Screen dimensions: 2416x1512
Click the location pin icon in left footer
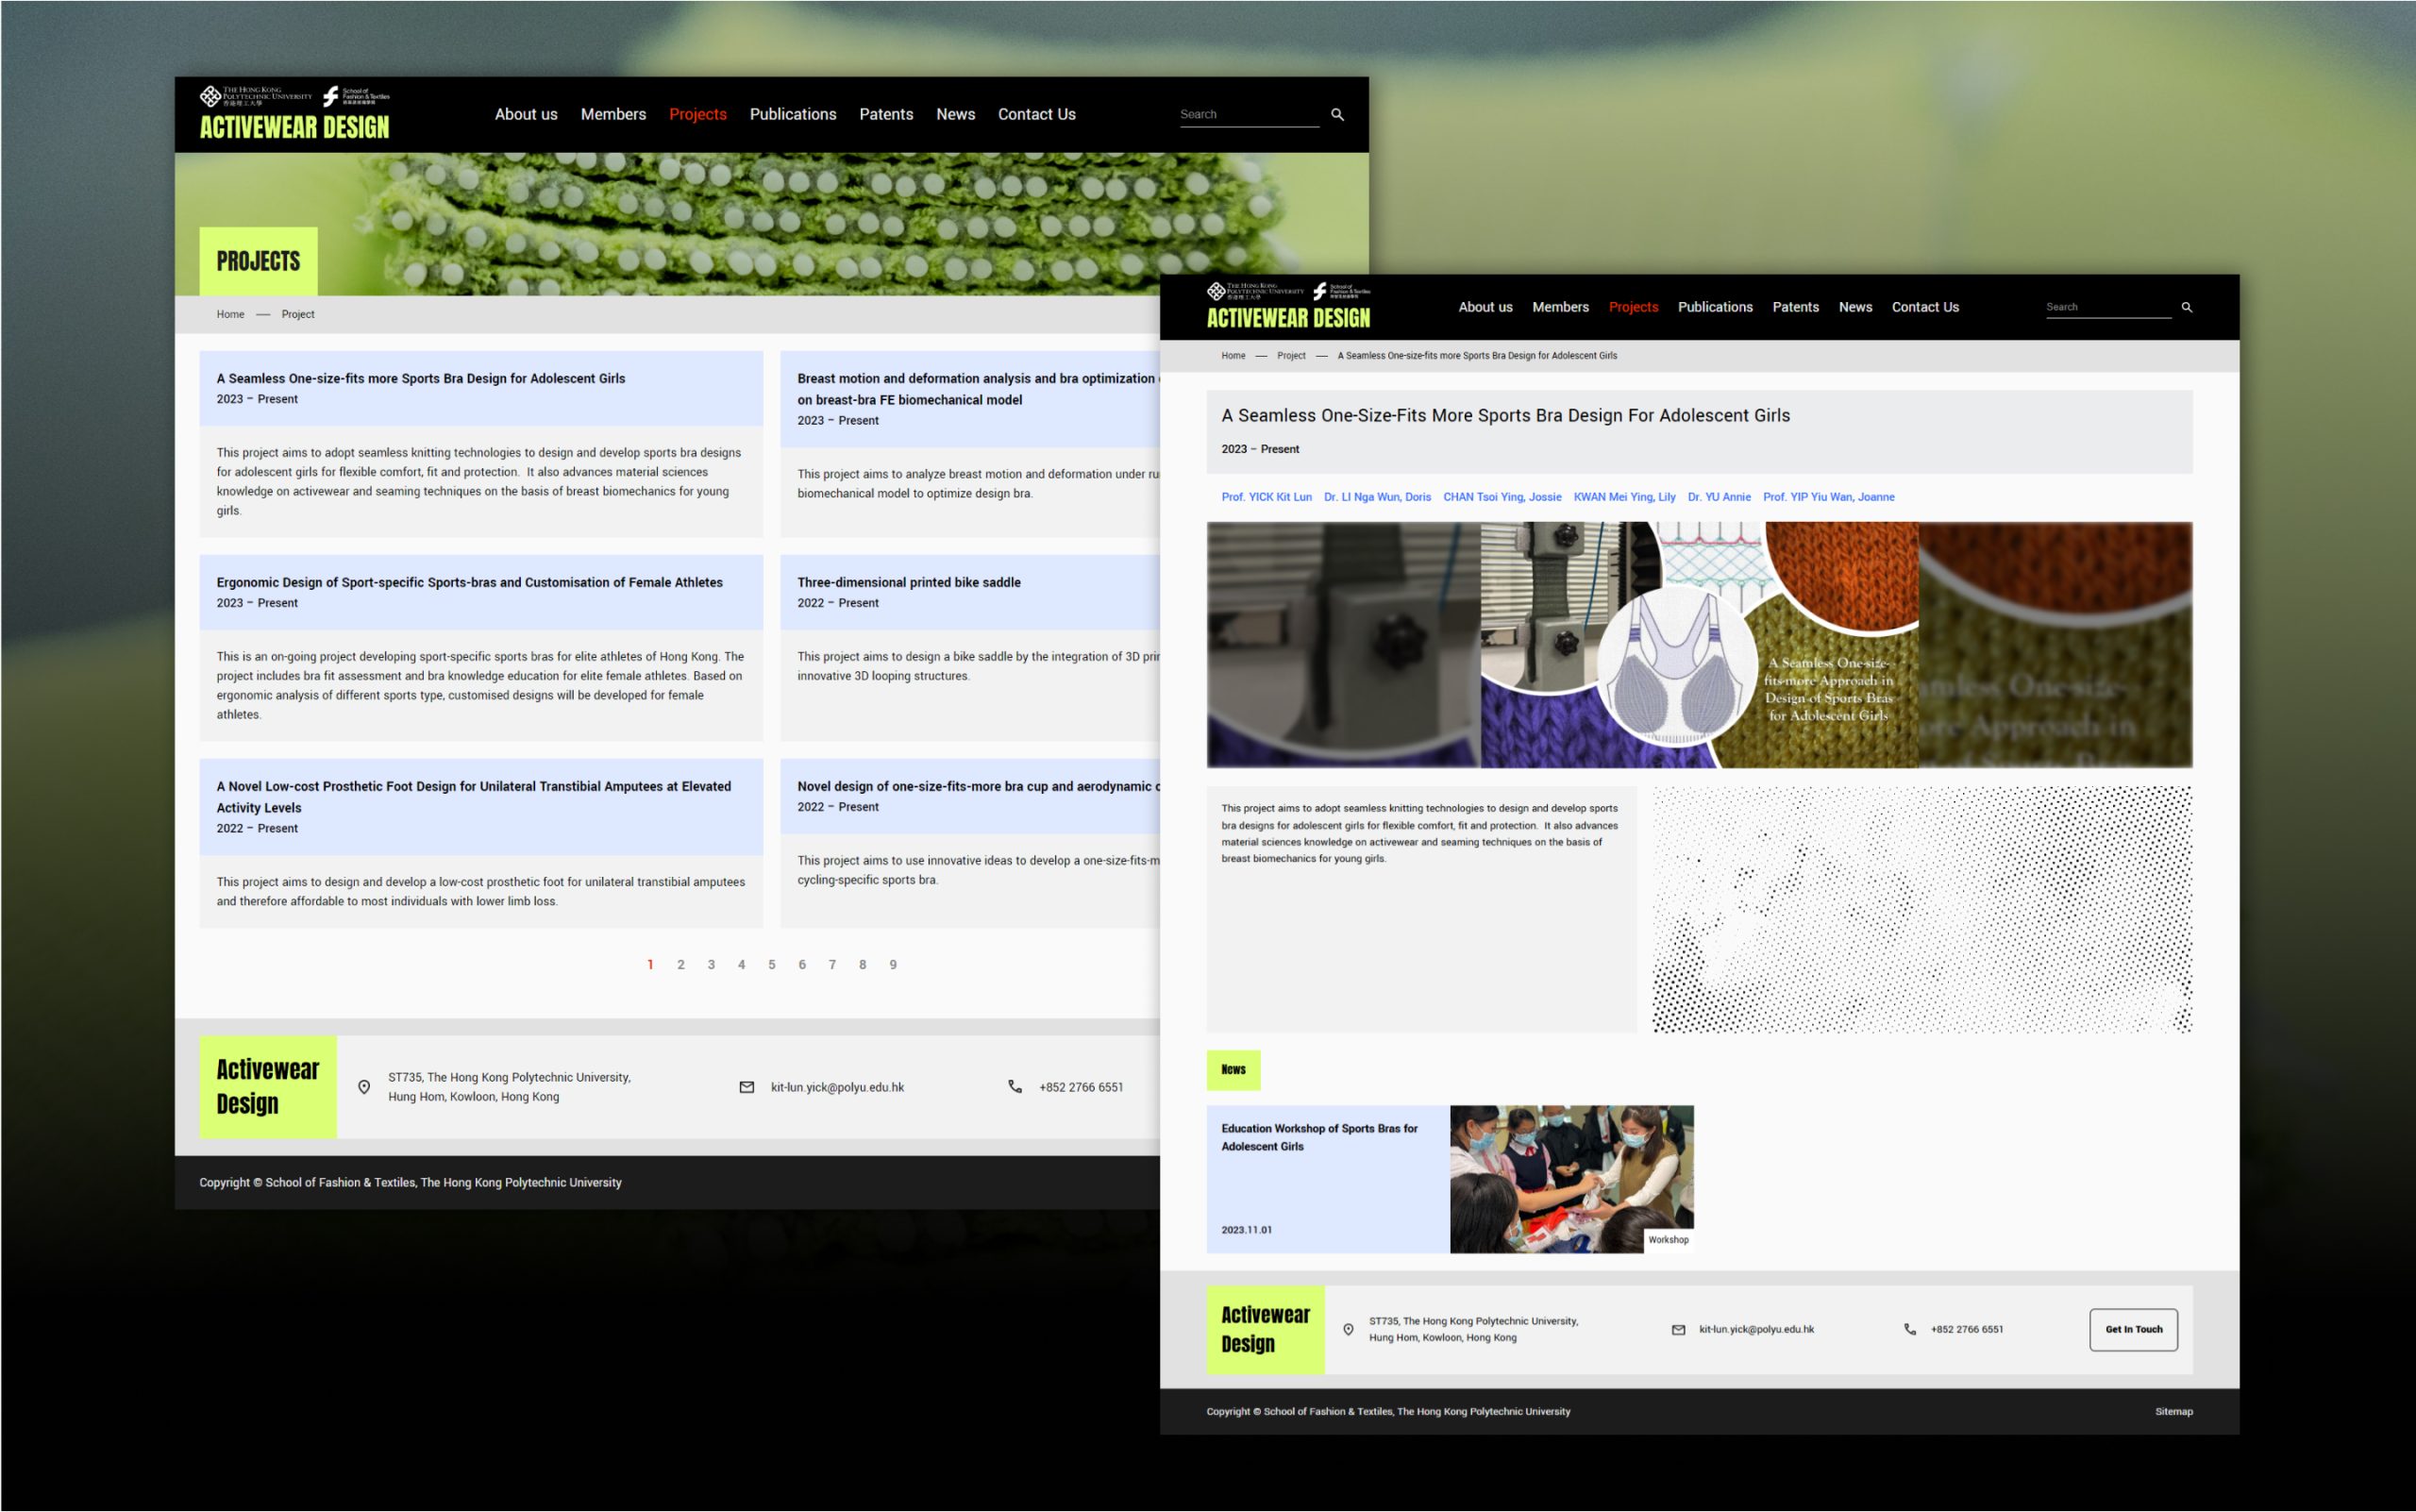click(x=364, y=1087)
